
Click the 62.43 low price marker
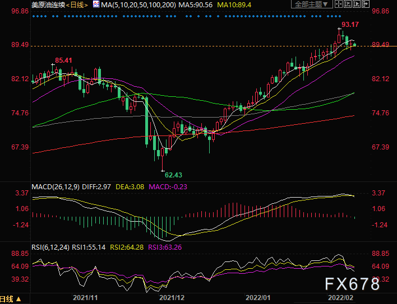pyautogui.click(x=173, y=175)
